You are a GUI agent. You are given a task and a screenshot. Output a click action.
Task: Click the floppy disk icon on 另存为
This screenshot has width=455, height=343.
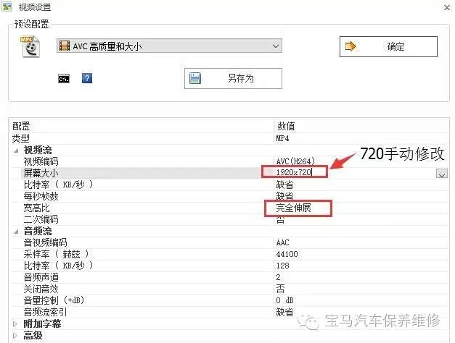[195, 78]
